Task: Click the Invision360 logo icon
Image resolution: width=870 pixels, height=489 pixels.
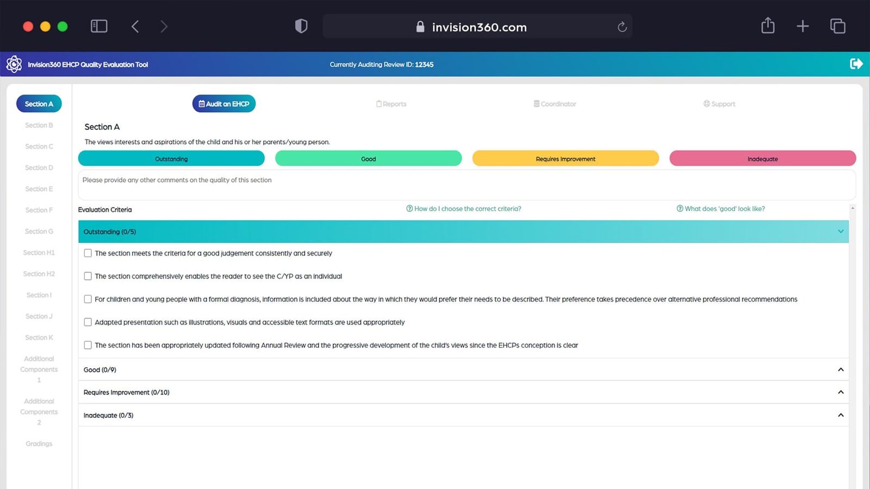Action: click(14, 64)
